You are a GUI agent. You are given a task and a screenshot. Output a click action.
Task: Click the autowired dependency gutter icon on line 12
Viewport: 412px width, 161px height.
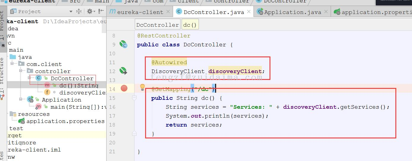[x=123, y=71]
